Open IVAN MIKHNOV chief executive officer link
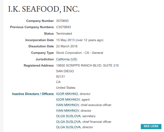The image size is (164, 132). point(68,105)
